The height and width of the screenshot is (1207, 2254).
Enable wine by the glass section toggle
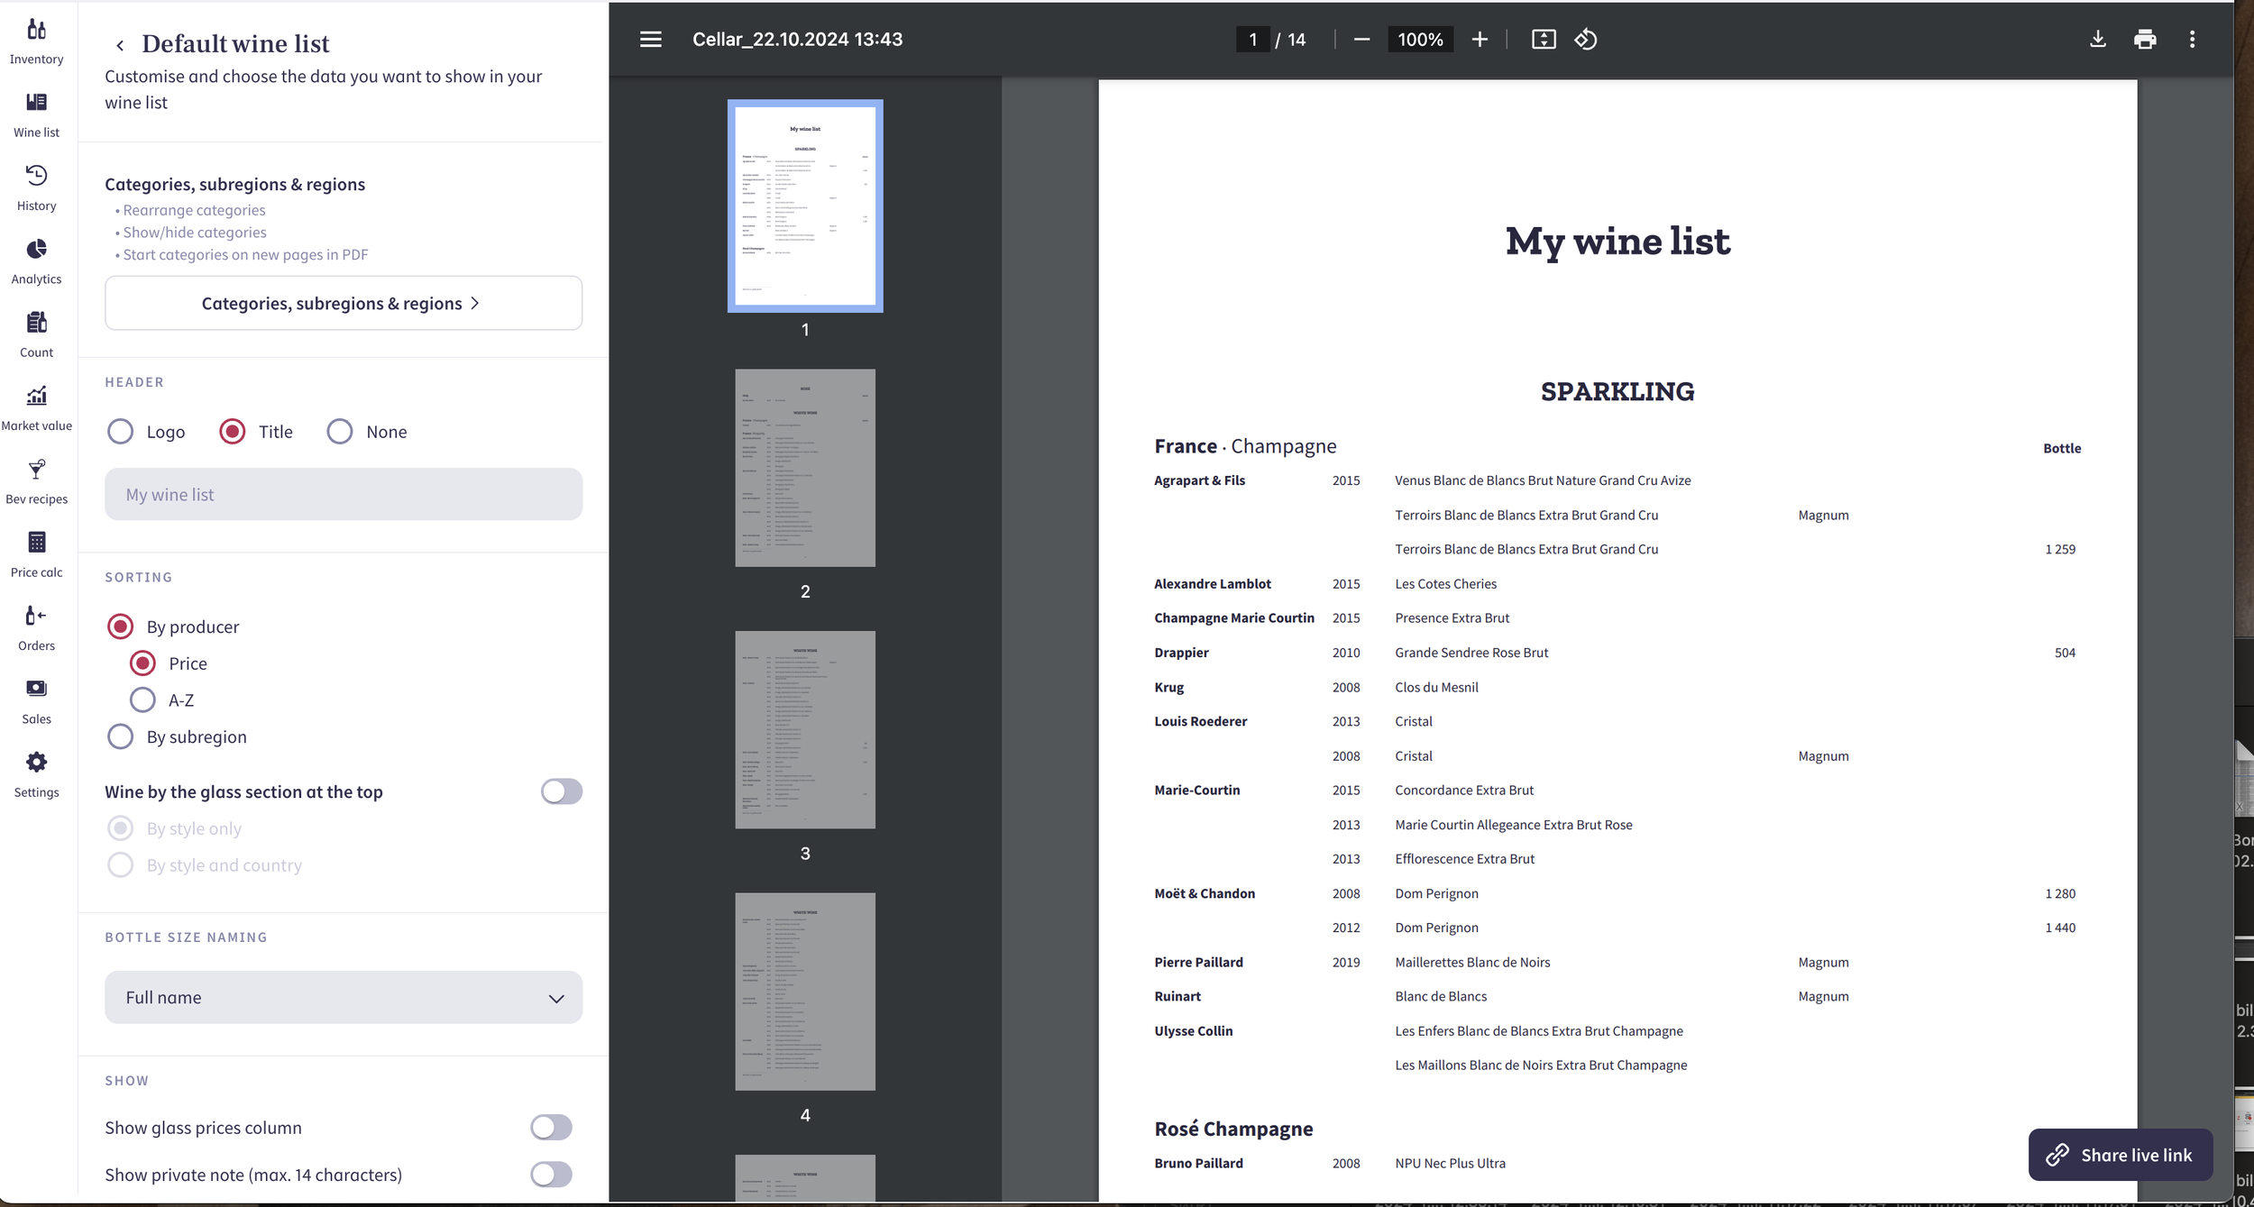click(x=561, y=791)
